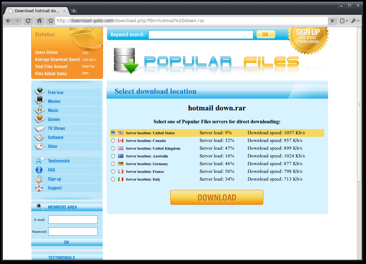Screen dimensions: 366x264
Task: Select the France server radio button
Action: coord(113,171)
